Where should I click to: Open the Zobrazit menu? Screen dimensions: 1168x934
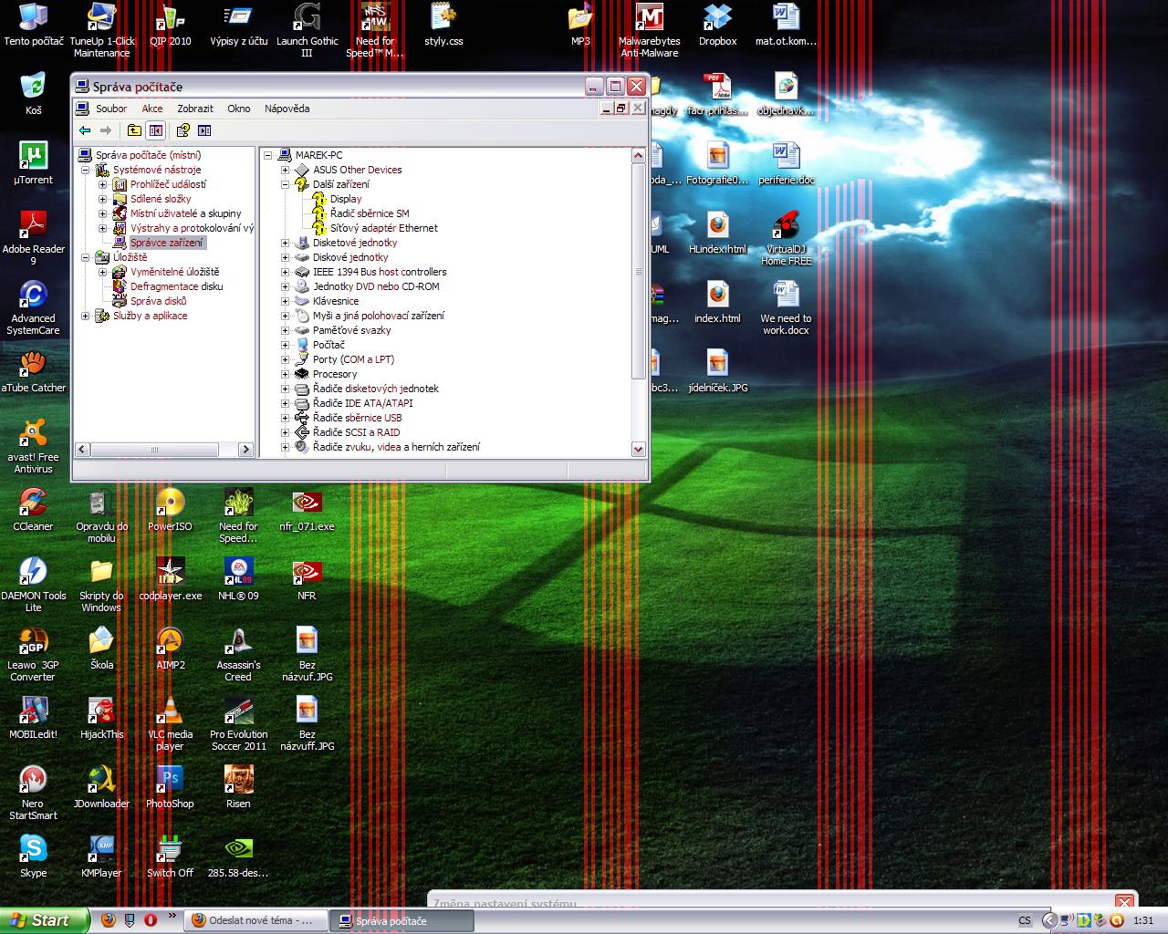195,109
